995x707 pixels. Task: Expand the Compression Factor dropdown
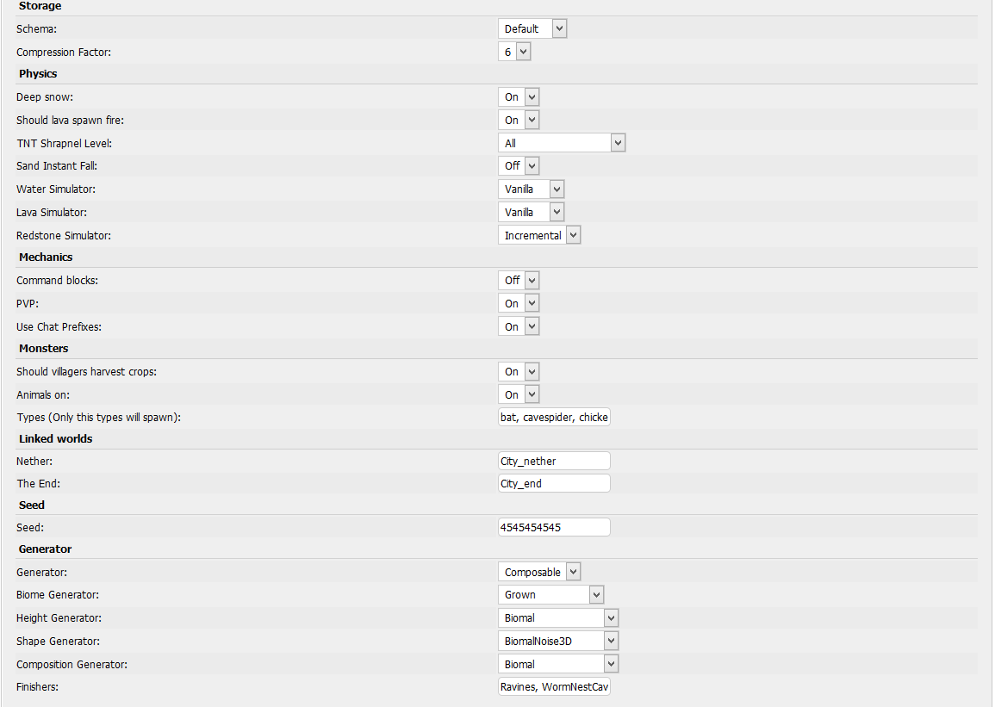click(514, 52)
